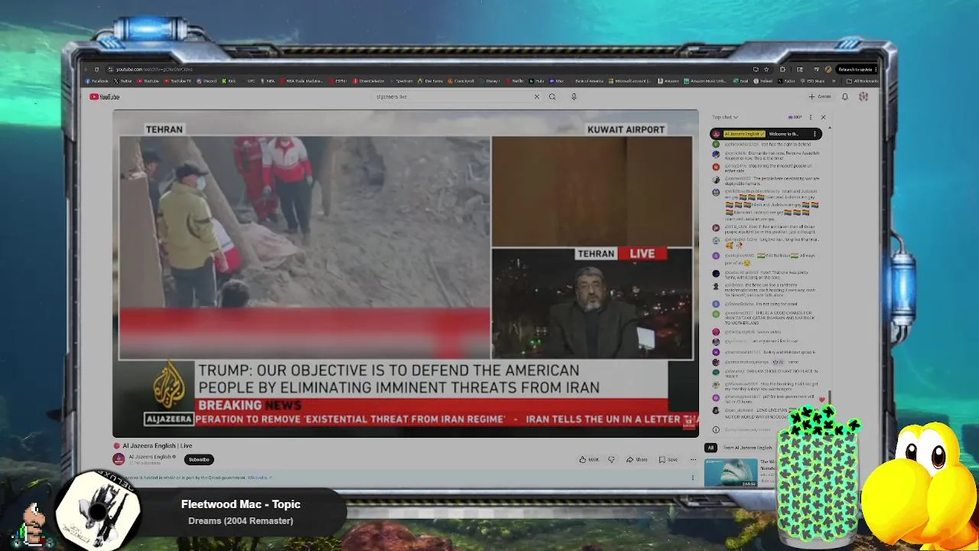Open the Hulu bookmark

(x=536, y=81)
